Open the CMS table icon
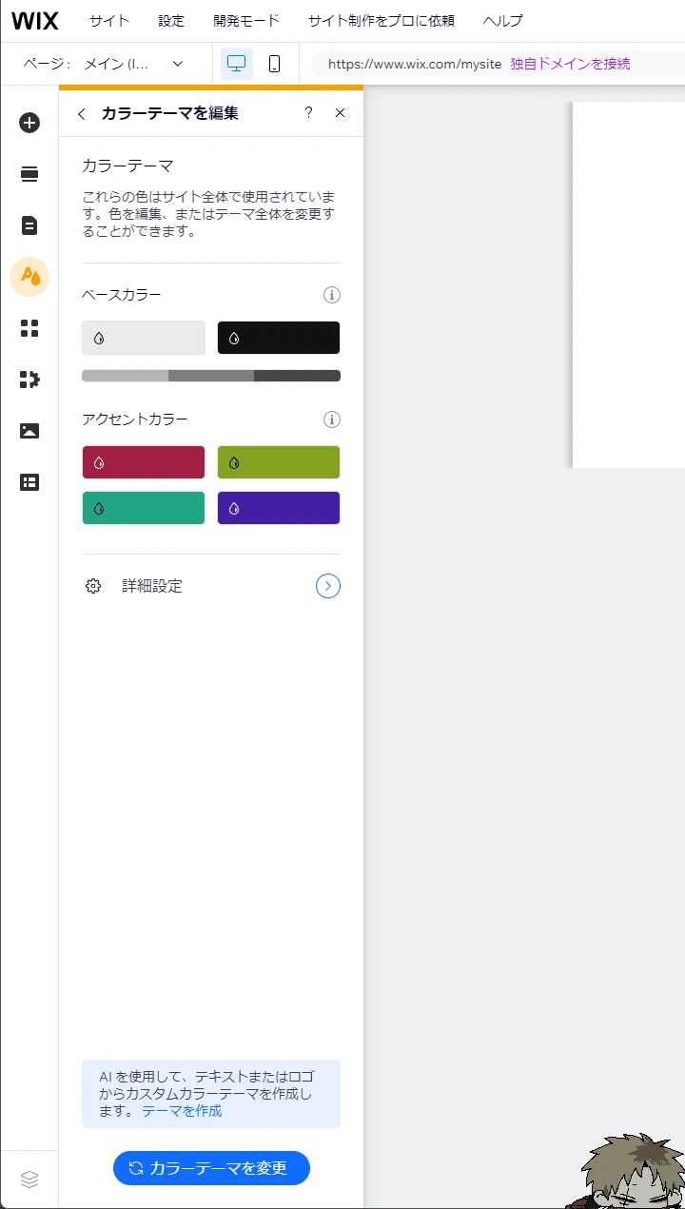The width and height of the screenshot is (685, 1209). (29, 482)
